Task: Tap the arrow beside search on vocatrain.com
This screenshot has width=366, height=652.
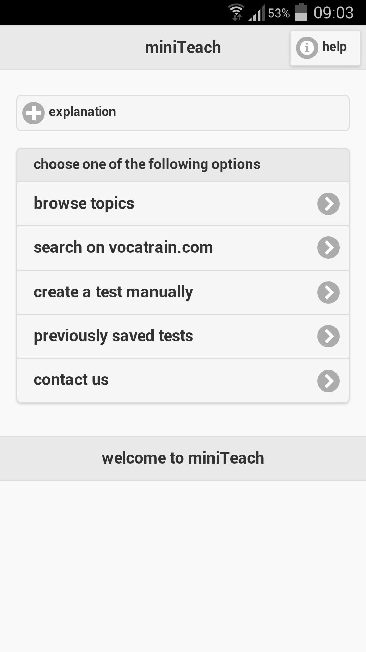Action: pyautogui.click(x=328, y=248)
